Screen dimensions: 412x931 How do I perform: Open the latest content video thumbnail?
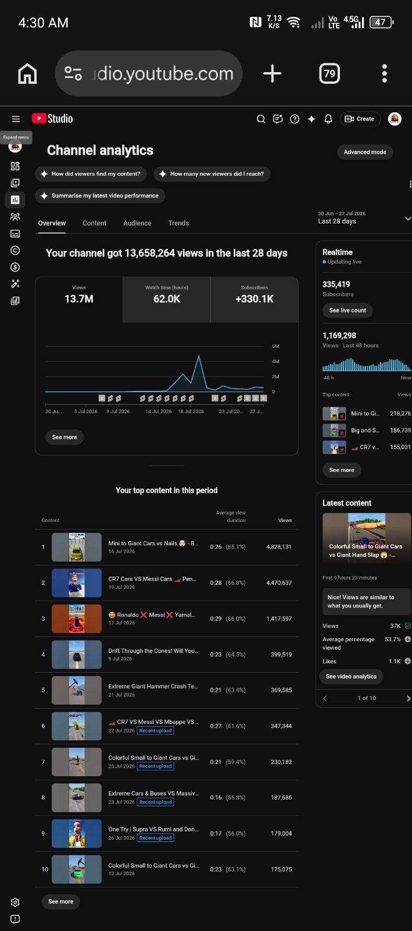click(x=367, y=538)
